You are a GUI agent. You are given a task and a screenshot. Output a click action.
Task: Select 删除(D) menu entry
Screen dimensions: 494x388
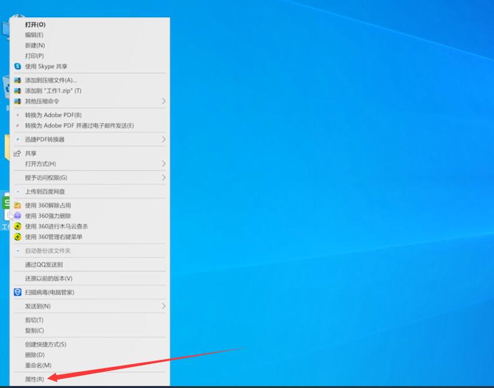tap(35, 355)
